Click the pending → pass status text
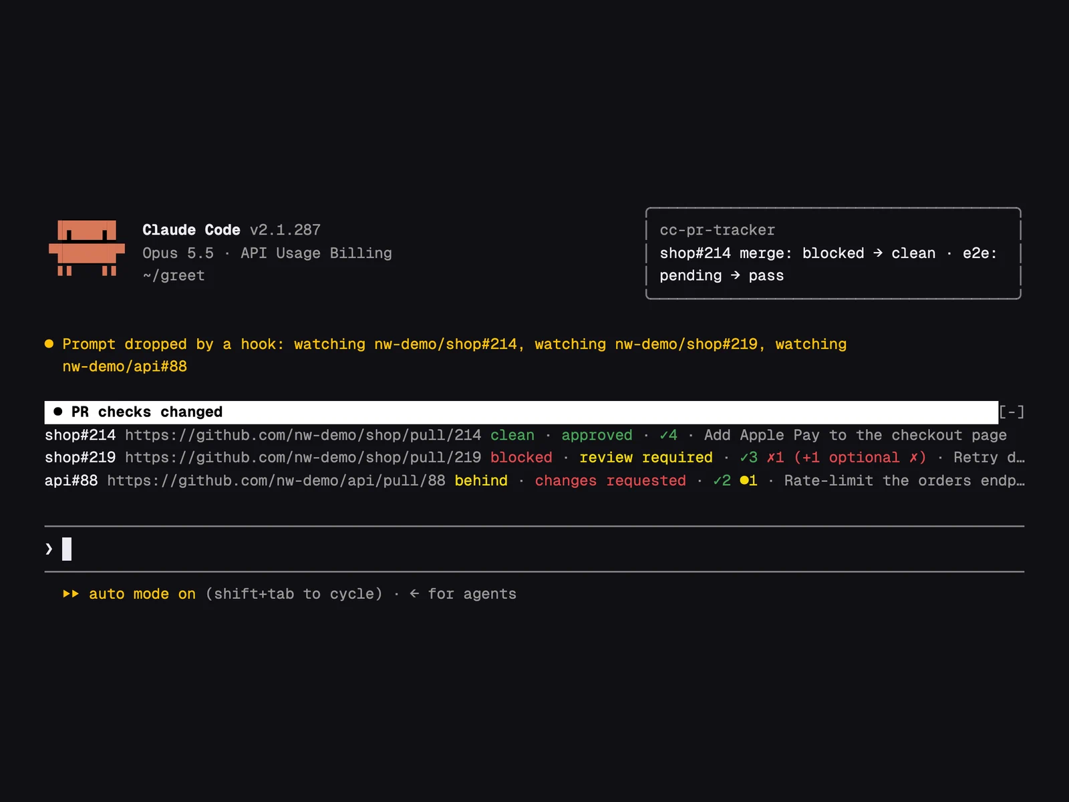This screenshot has width=1069, height=802. (x=722, y=275)
